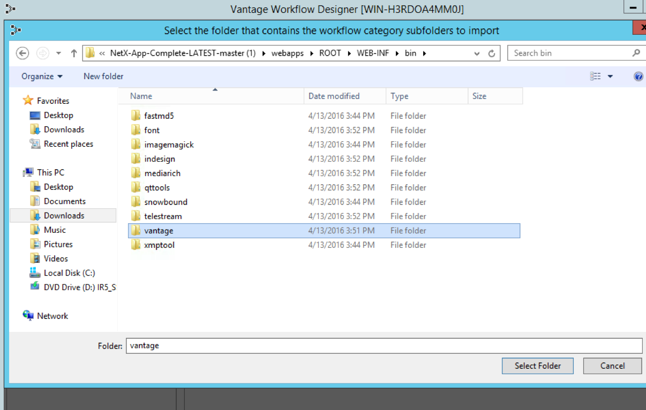Change the view layout icon
Image resolution: width=646 pixels, height=410 pixels.
595,77
